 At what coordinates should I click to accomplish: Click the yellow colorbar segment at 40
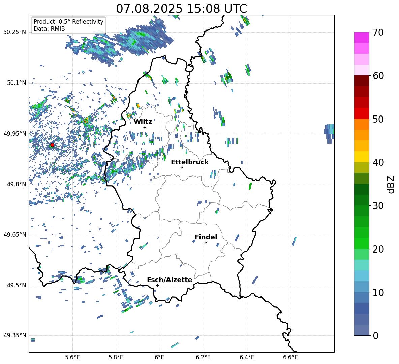coord(361,157)
